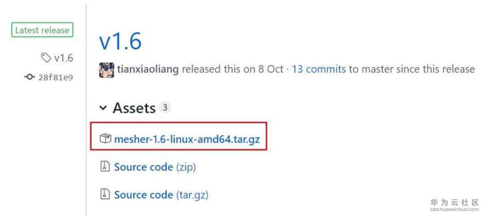Click the Assets heading label
The height and width of the screenshot is (216, 485).
[134, 108]
